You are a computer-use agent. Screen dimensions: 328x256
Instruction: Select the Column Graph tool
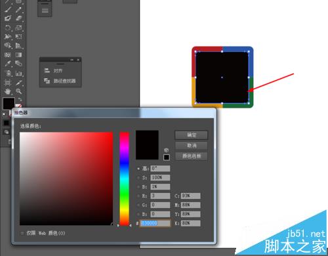[x=18, y=73]
